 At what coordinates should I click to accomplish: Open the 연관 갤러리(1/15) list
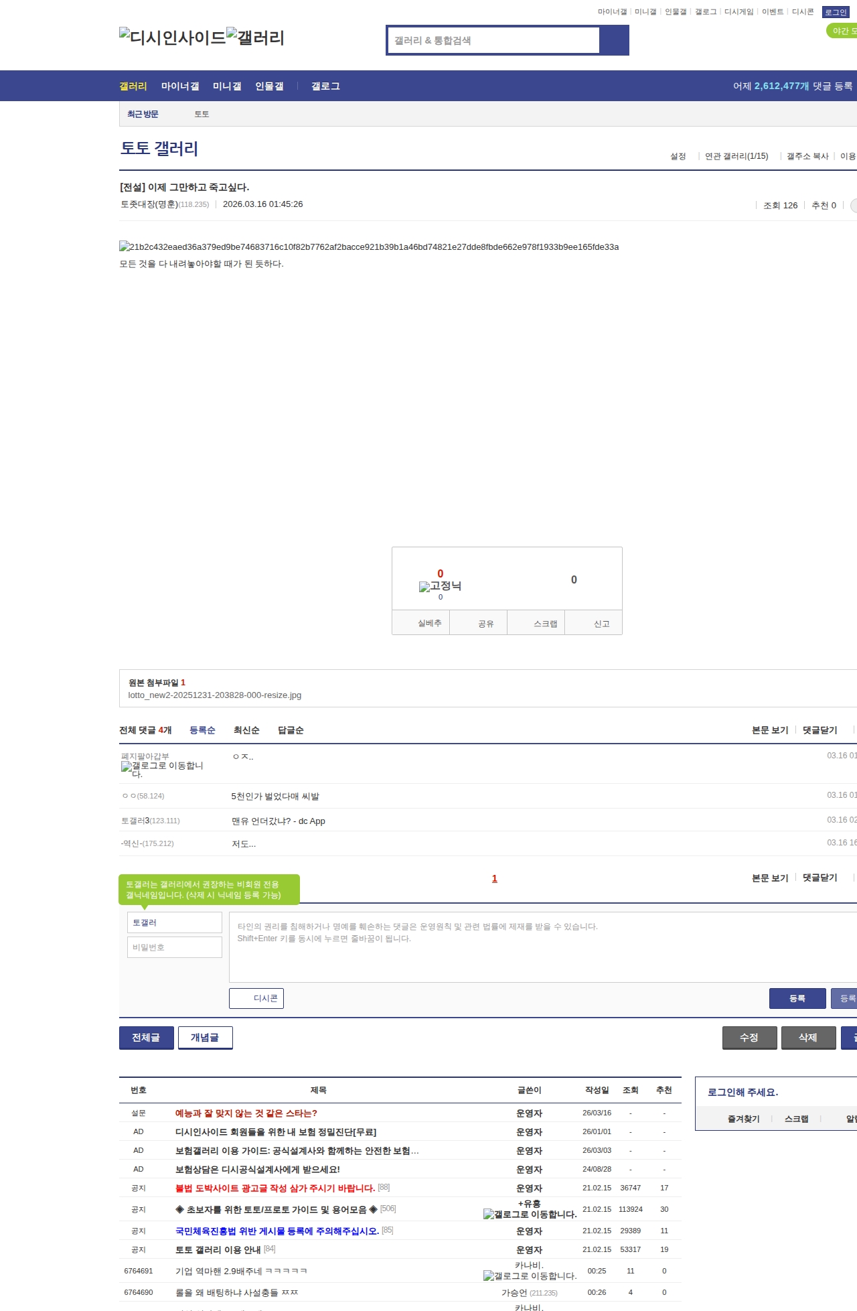pyautogui.click(x=736, y=156)
